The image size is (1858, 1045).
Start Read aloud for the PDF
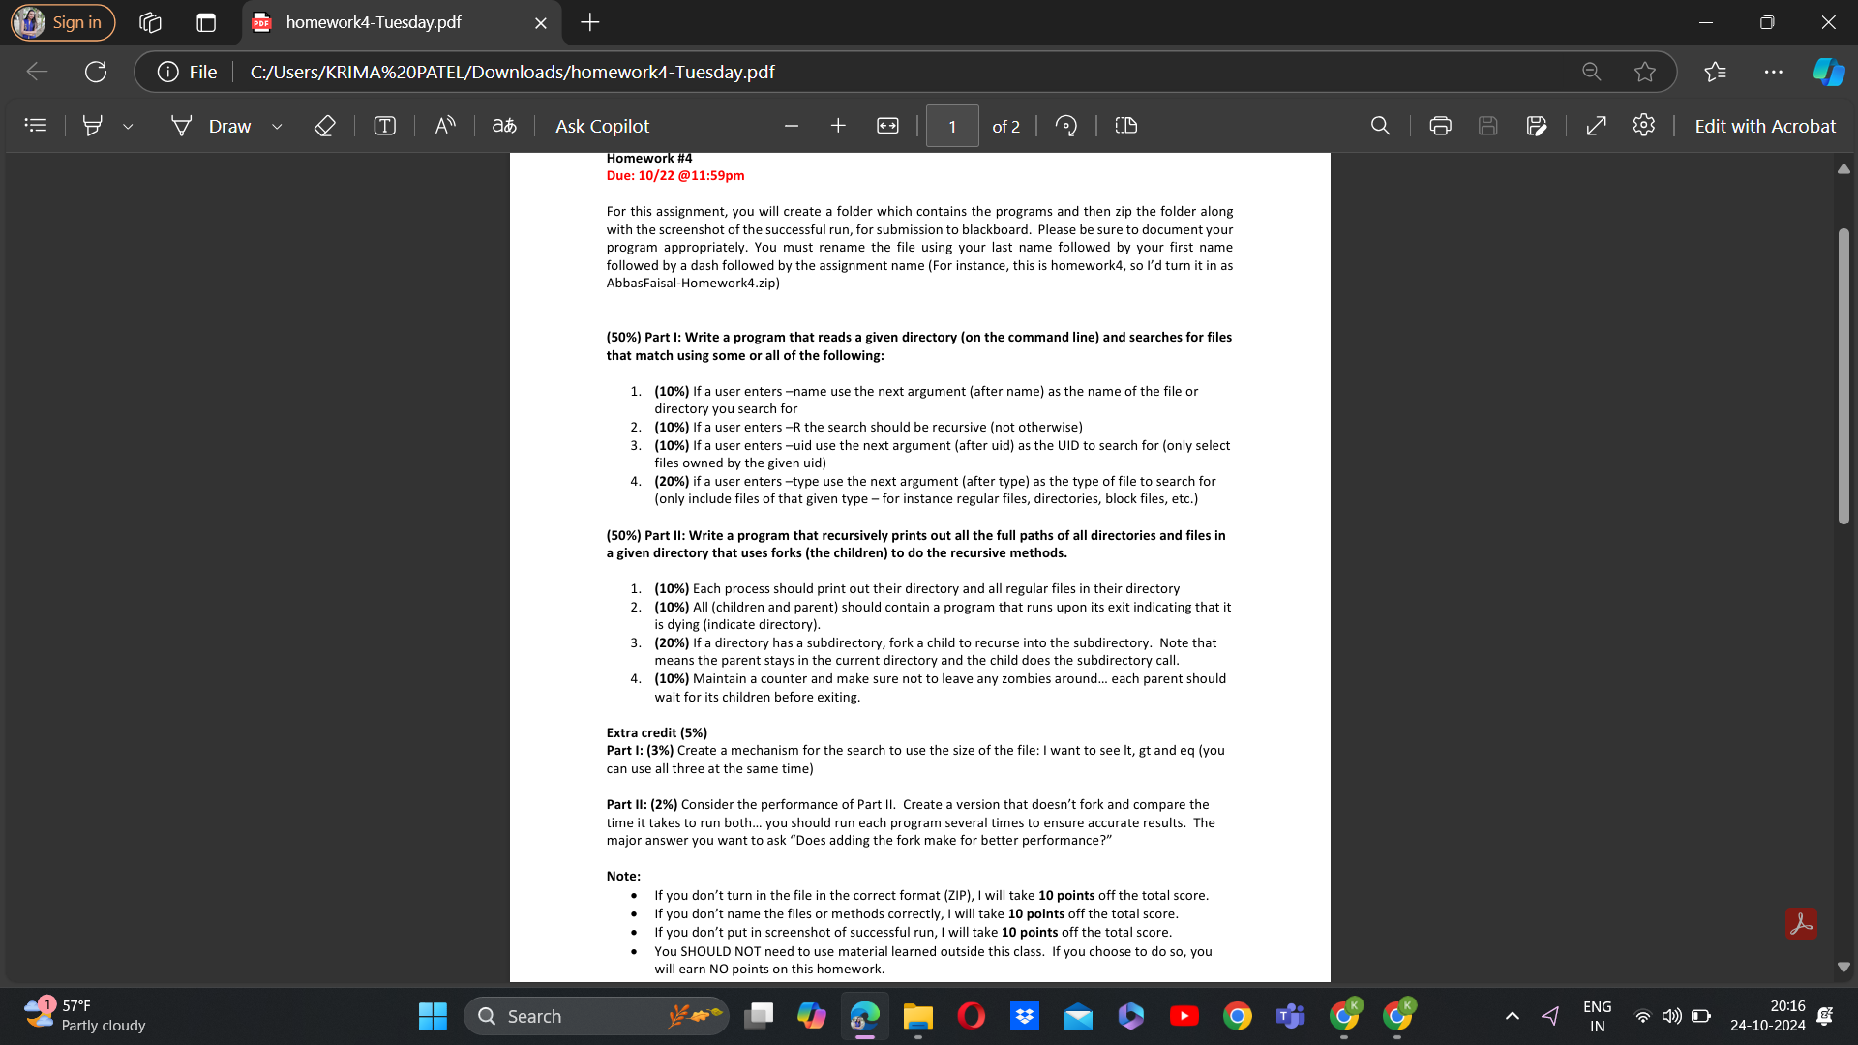(x=444, y=126)
